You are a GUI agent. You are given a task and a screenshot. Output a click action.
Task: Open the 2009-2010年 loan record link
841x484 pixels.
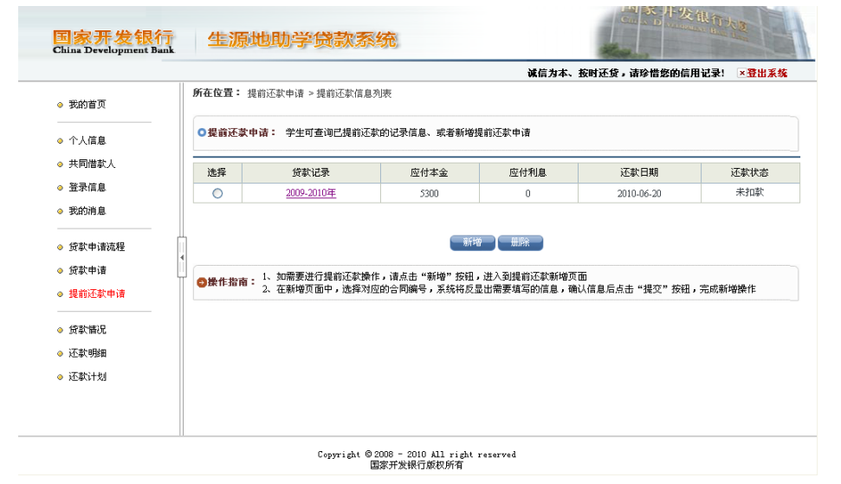tap(311, 193)
